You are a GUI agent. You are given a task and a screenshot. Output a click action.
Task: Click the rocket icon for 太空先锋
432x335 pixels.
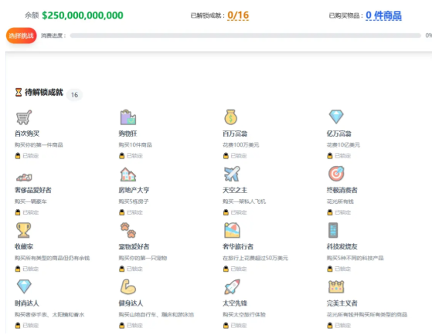pyautogui.click(x=232, y=287)
